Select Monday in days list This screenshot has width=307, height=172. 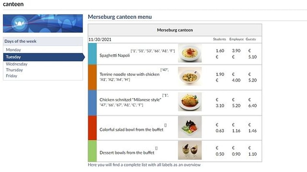[13, 50]
